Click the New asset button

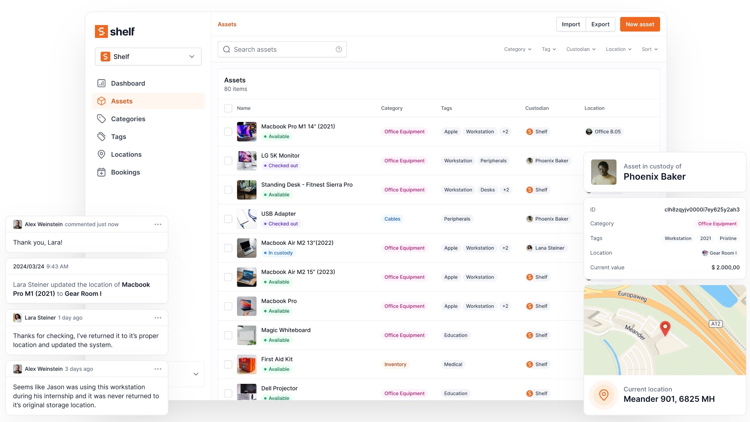click(x=640, y=24)
